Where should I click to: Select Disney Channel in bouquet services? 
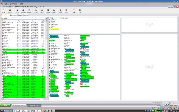tap(85, 56)
